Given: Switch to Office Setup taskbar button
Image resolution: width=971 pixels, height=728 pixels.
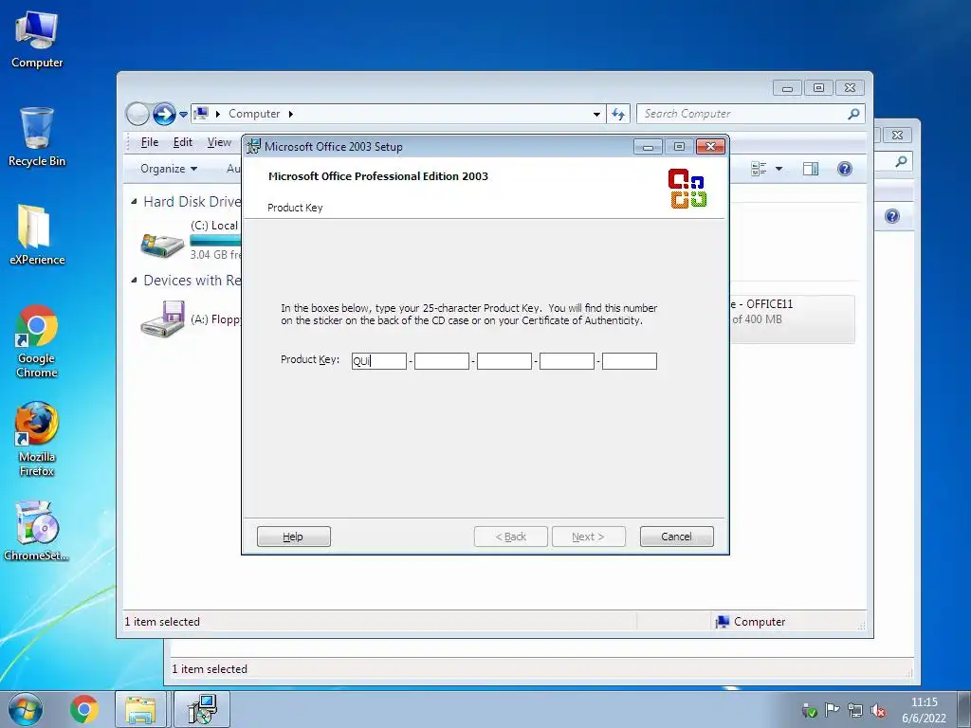Looking at the screenshot, I should point(202,709).
